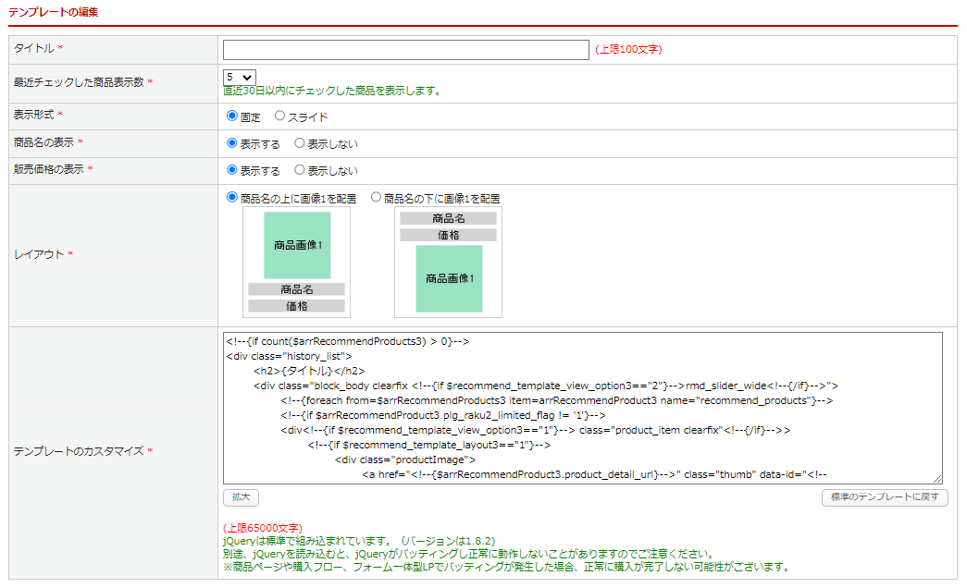Select 表示する for 商品名の表示
This screenshot has height=588, width=967.
pyautogui.click(x=232, y=143)
